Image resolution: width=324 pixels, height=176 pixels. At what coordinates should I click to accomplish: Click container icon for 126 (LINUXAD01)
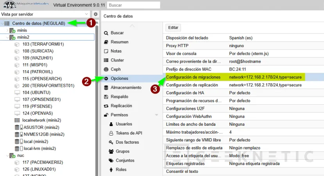tap(17, 169)
